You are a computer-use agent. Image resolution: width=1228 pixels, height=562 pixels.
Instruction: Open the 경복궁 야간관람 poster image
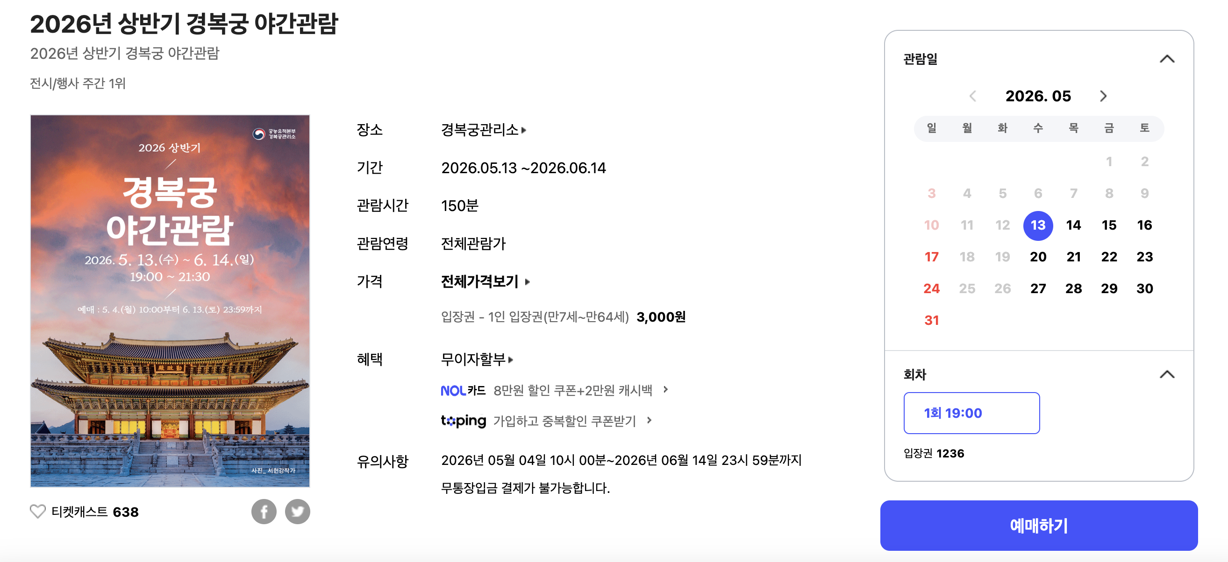(x=170, y=301)
